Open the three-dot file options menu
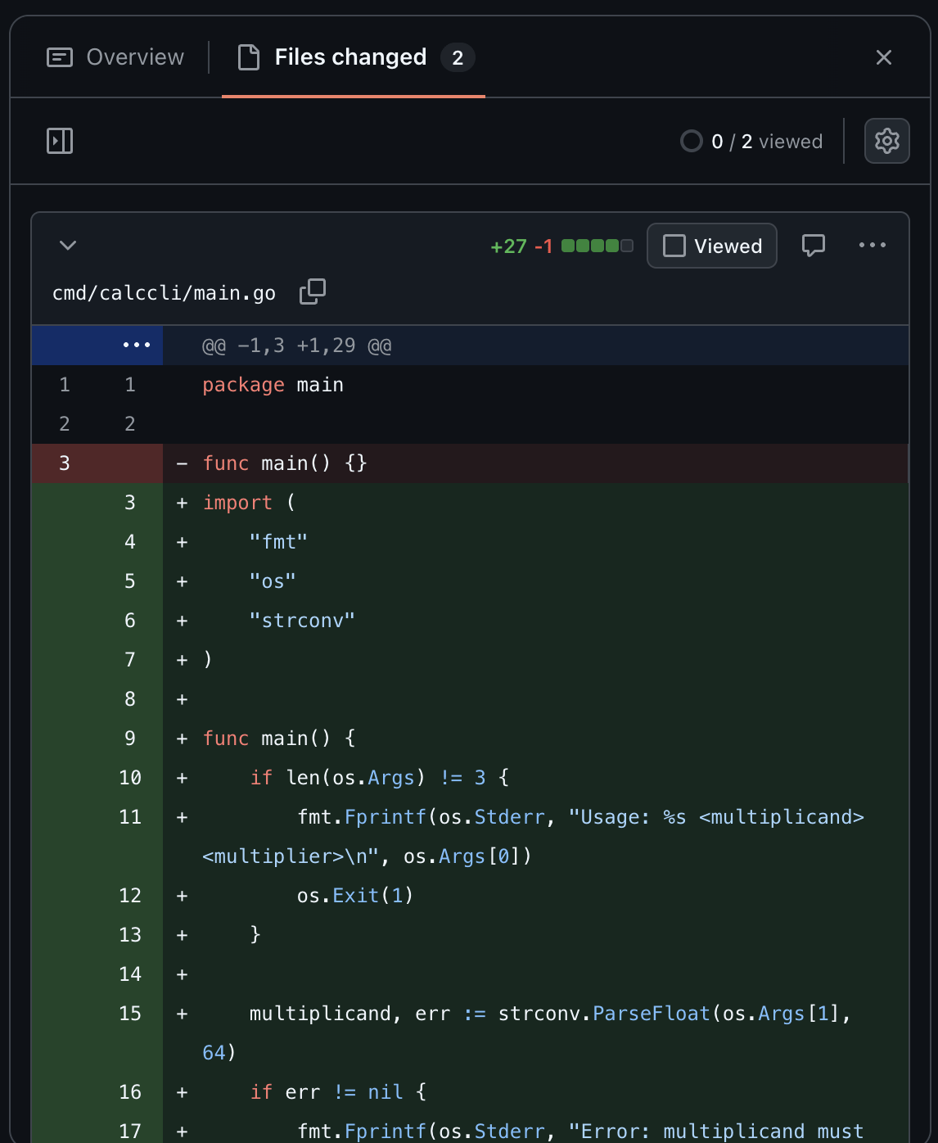Screen dimensions: 938x1143 [x=872, y=246]
